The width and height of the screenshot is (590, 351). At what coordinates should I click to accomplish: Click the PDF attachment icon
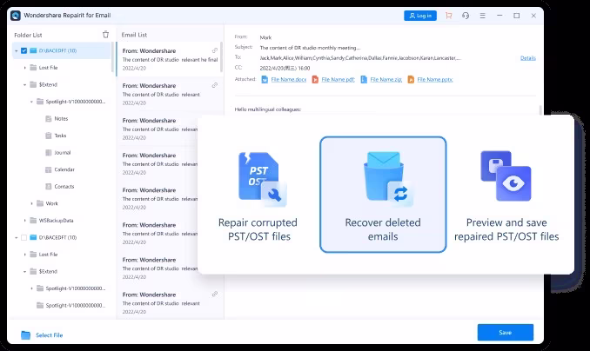[x=315, y=79]
